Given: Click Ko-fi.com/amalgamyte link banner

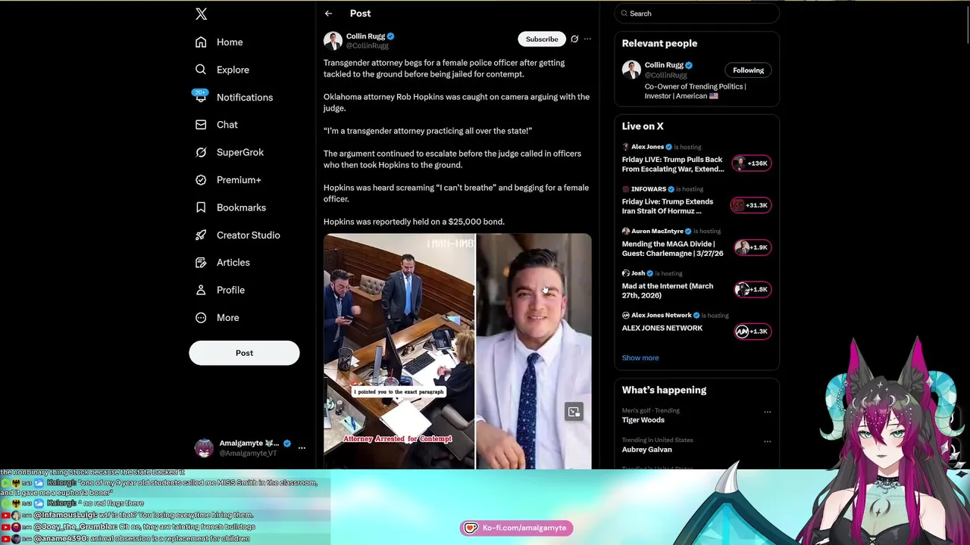Looking at the screenshot, I should pos(516,528).
